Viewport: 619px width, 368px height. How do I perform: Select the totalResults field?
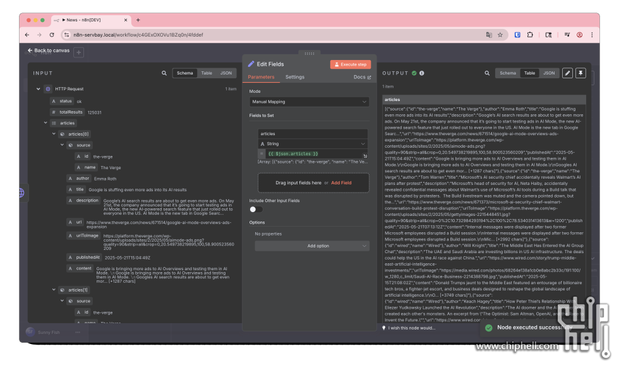(x=67, y=112)
